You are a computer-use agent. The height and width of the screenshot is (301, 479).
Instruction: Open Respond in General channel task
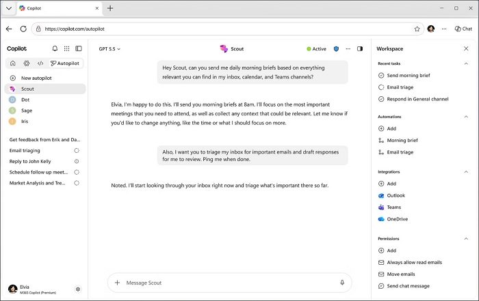413,99
